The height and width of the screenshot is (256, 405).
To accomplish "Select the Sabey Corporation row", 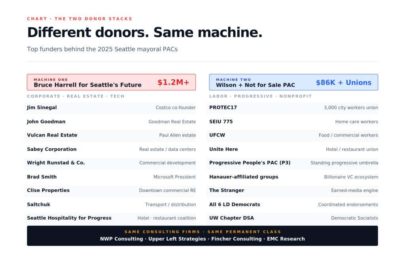I will point(110,149).
